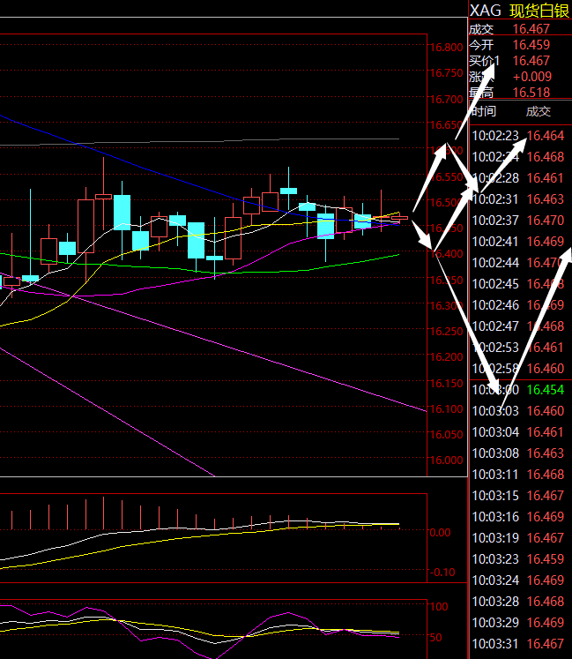Click the 10:03:19 tick row
The width and height of the screenshot is (572, 659).
(520, 538)
